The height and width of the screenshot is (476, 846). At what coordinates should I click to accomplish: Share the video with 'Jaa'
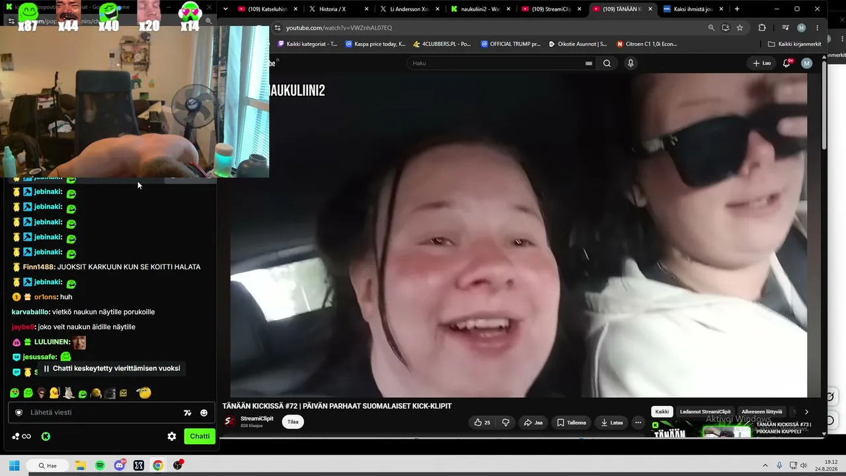533,422
